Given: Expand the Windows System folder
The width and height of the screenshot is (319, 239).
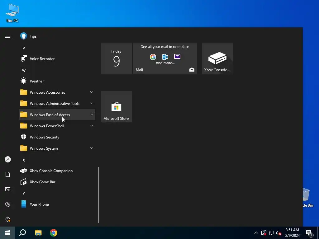Looking at the screenshot, I should tap(57, 148).
